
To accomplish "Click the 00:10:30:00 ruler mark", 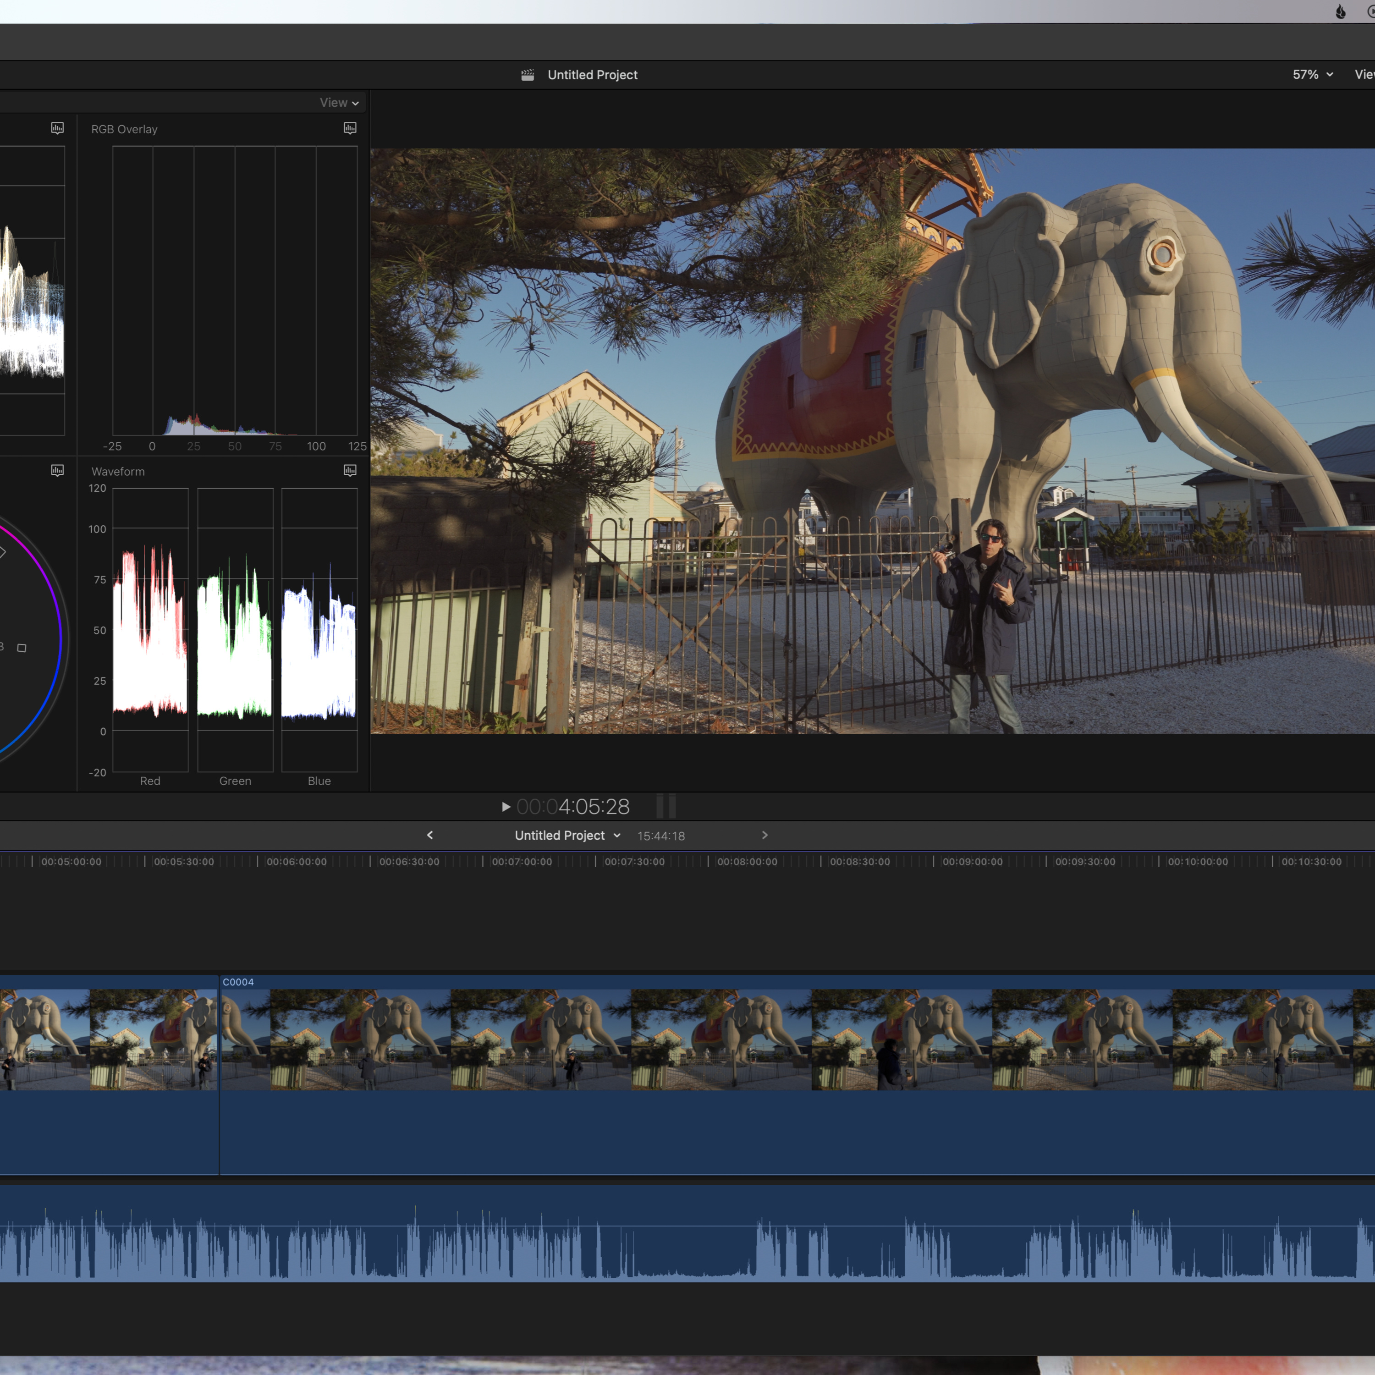I will [x=1312, y=862].
